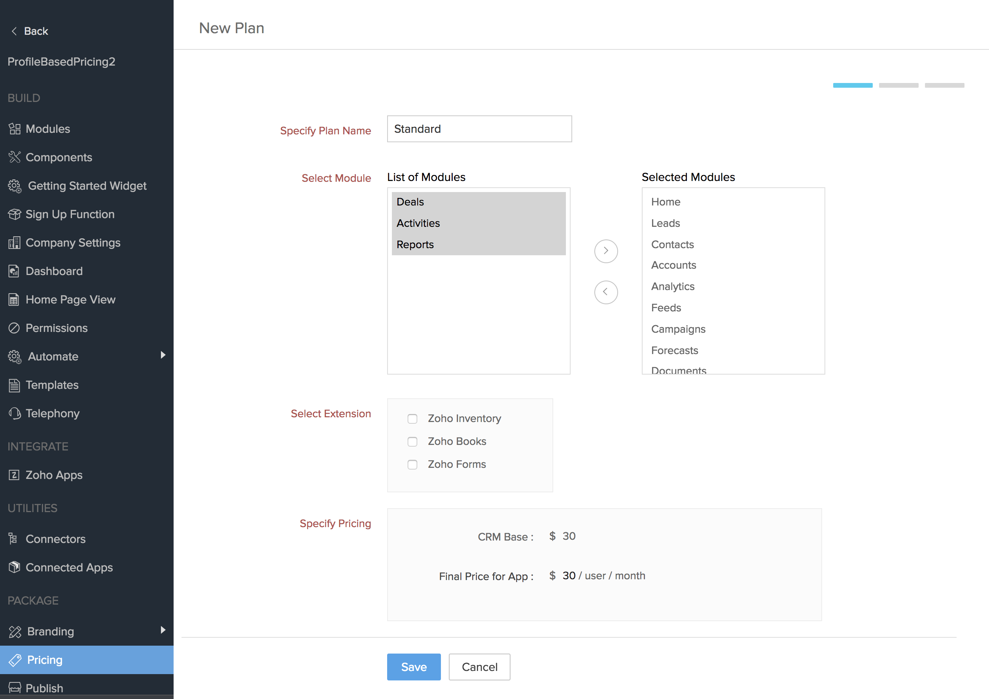Open the Templates sidebar item

click(52, 385)
